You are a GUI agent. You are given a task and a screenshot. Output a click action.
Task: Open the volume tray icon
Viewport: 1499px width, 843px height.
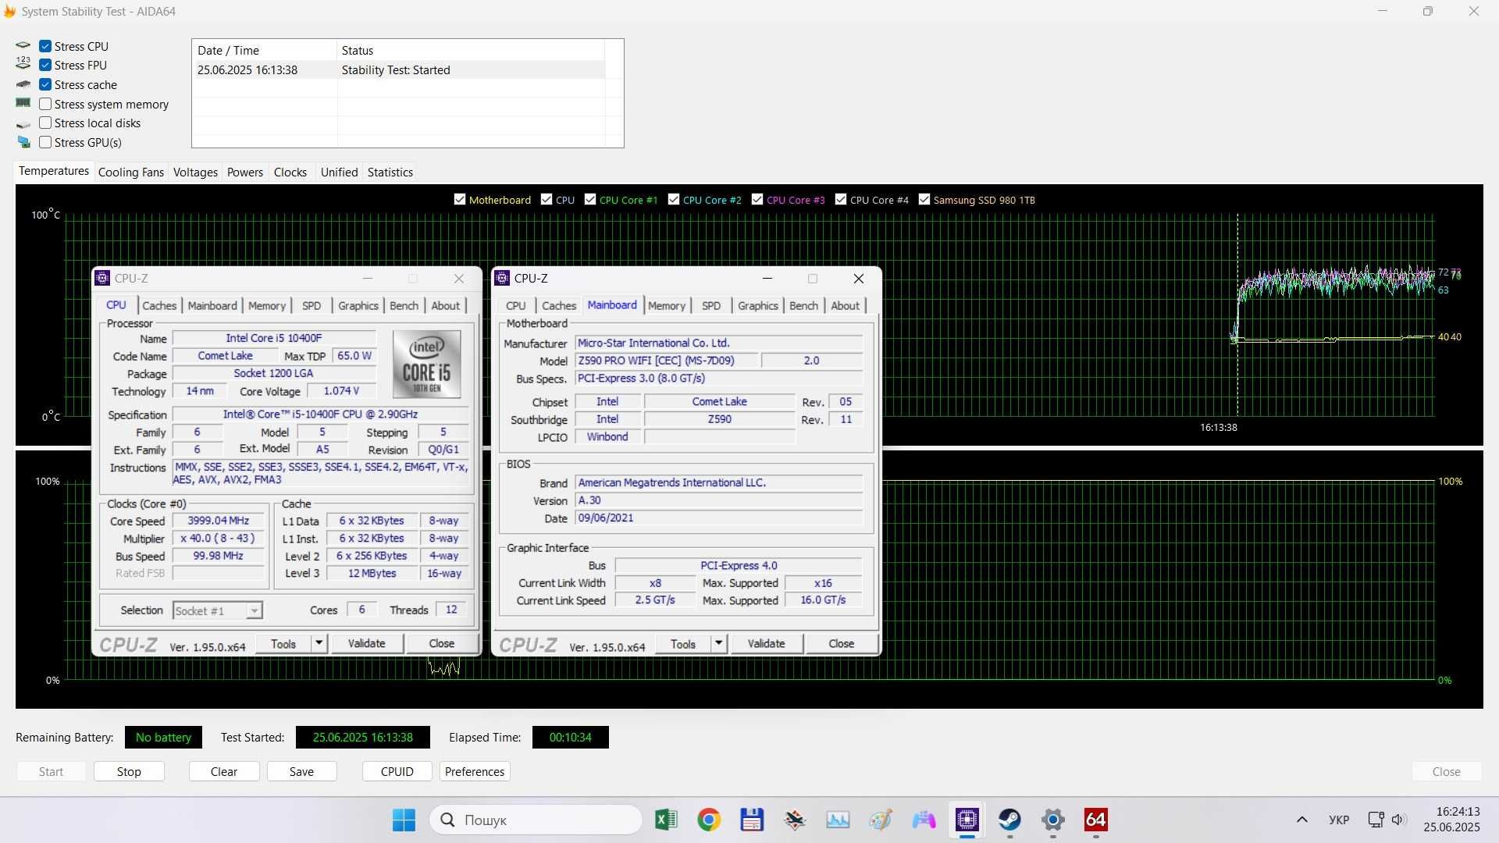click(x=1398, y=820)
